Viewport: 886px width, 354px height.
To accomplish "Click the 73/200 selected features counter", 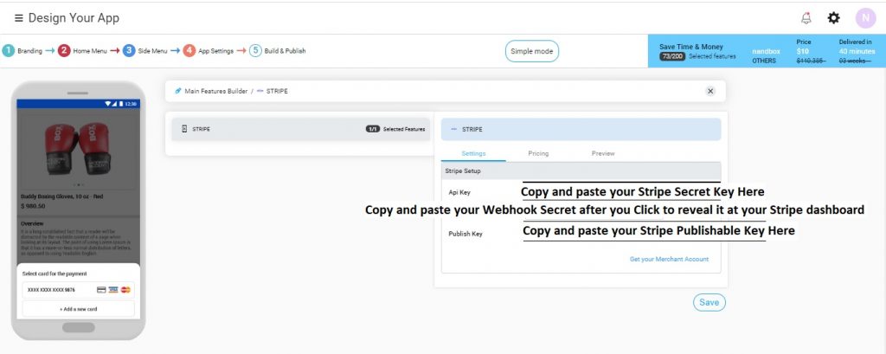I will point(671,56).
